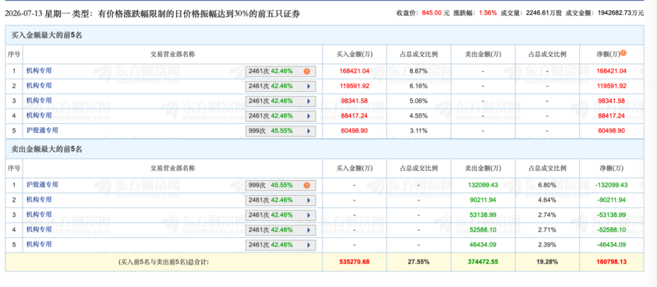Image resolution: width=657 pixels, height=287 pixels.
Task: Open 机构专用 link with buy amount 88417.24
Action: pos(39,115)
